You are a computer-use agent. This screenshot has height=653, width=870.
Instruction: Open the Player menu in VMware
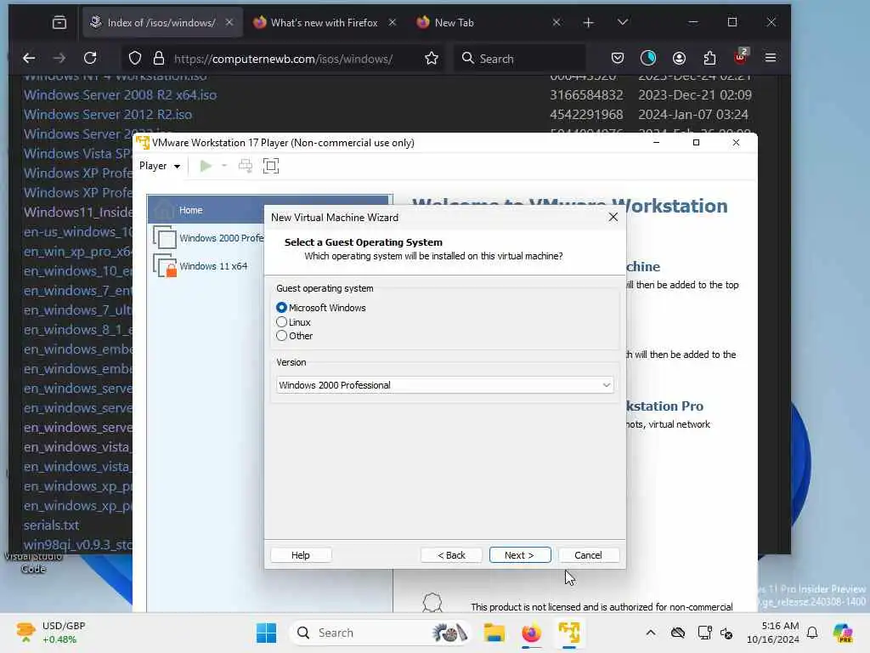160,166
